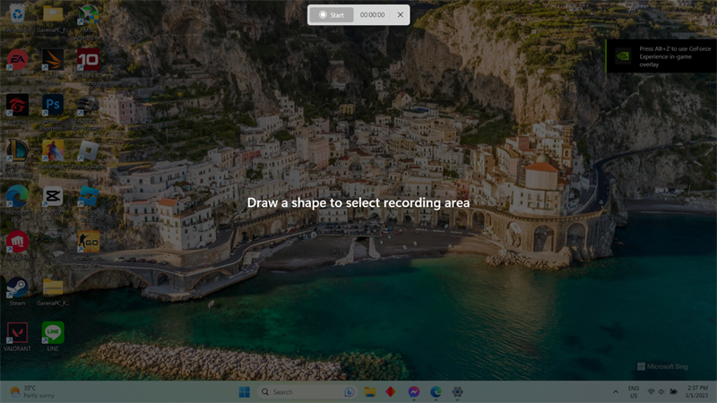
Task: Open Adobe Photoshop shortcut
Action: click(53, 112)
